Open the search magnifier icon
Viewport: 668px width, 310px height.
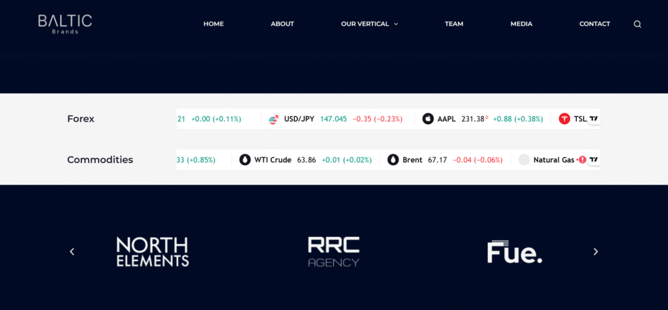click(637, 24)
